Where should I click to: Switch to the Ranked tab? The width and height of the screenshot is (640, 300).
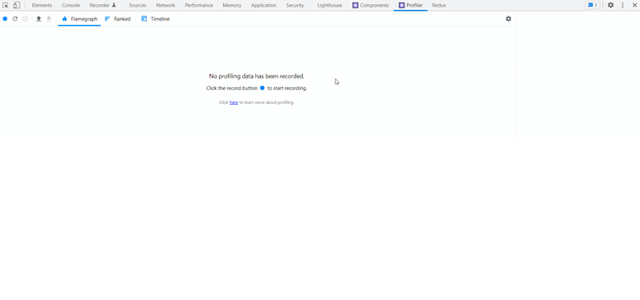click(117, 19)
